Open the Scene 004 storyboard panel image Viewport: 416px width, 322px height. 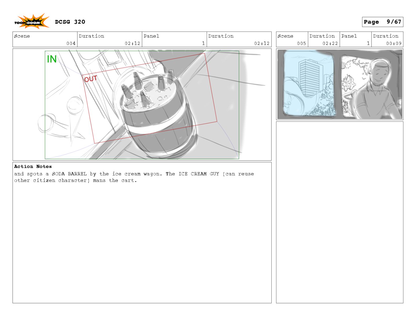(142, 105)
